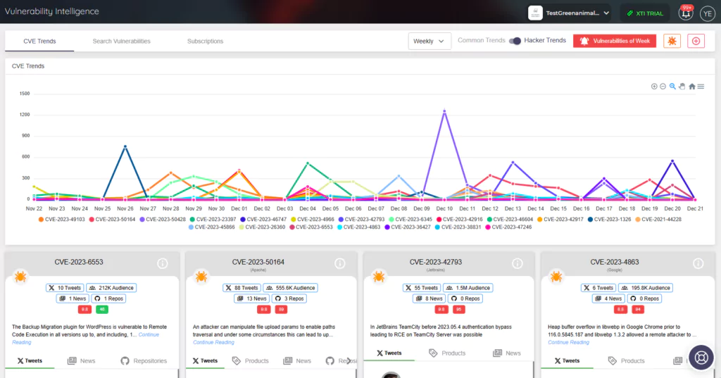This screenshot has height=378, width=721.
Task: Toggle CVE-2023-6345 series in legend
Action: pyautogui.click(x=410, y=220)
